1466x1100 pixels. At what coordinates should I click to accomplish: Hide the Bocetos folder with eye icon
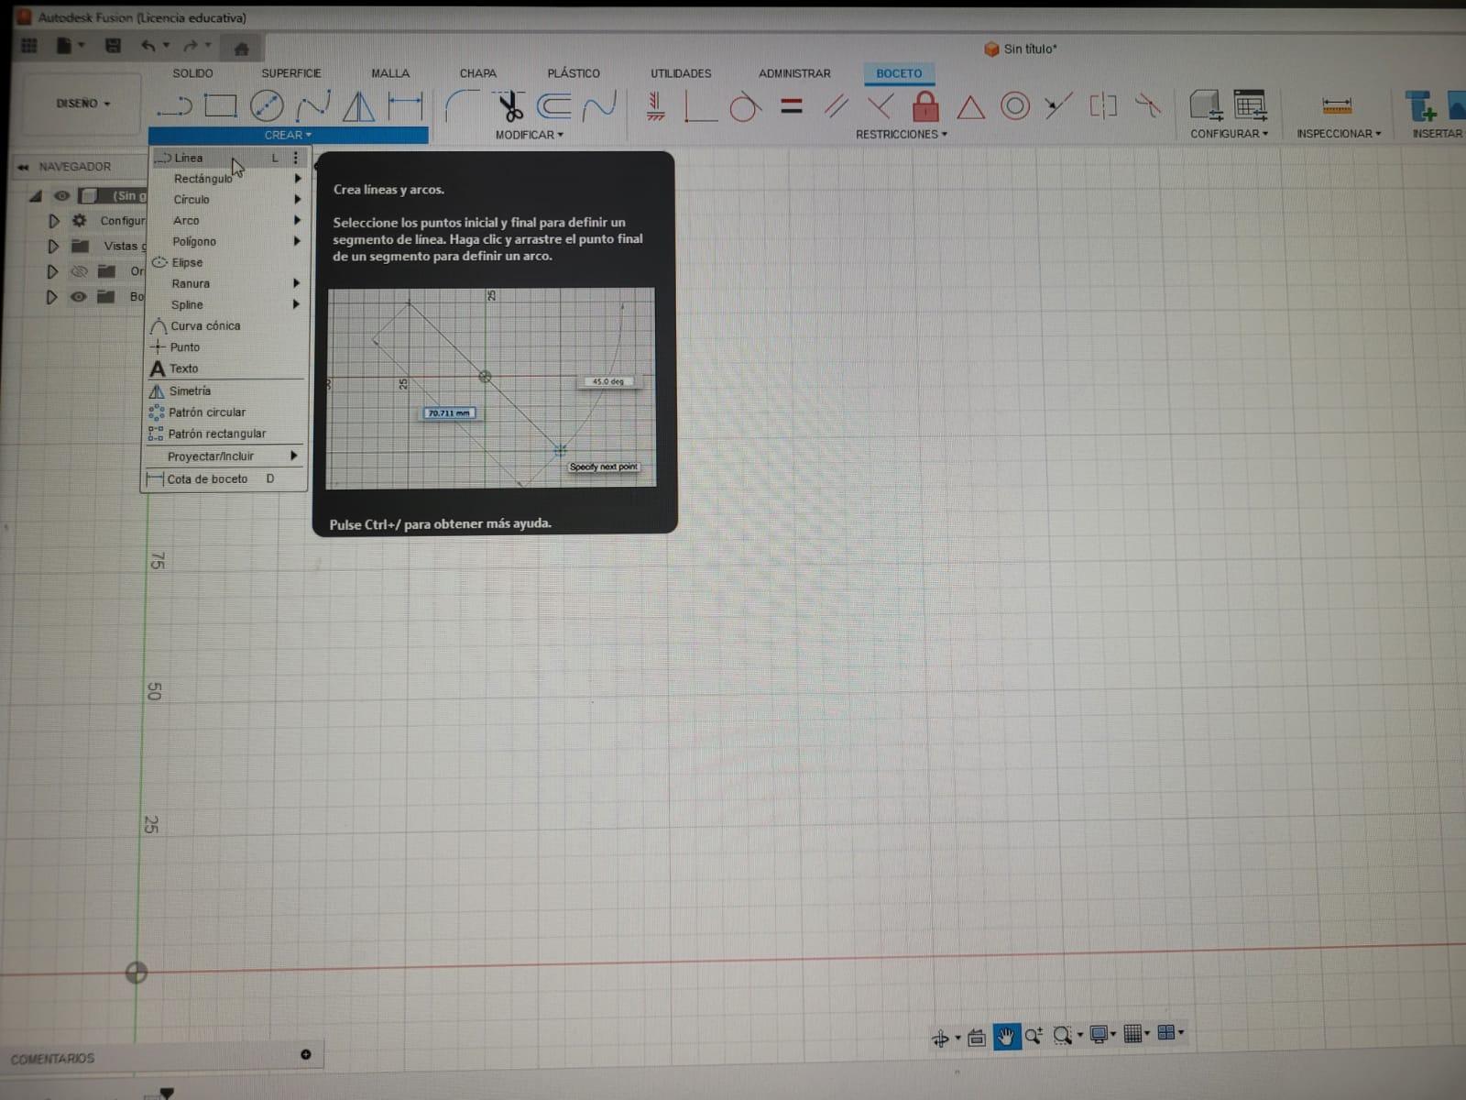79,296
